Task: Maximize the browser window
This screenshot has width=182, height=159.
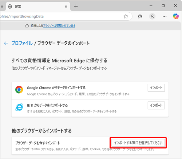Action: pyautogui.click(x=163, y=6)
